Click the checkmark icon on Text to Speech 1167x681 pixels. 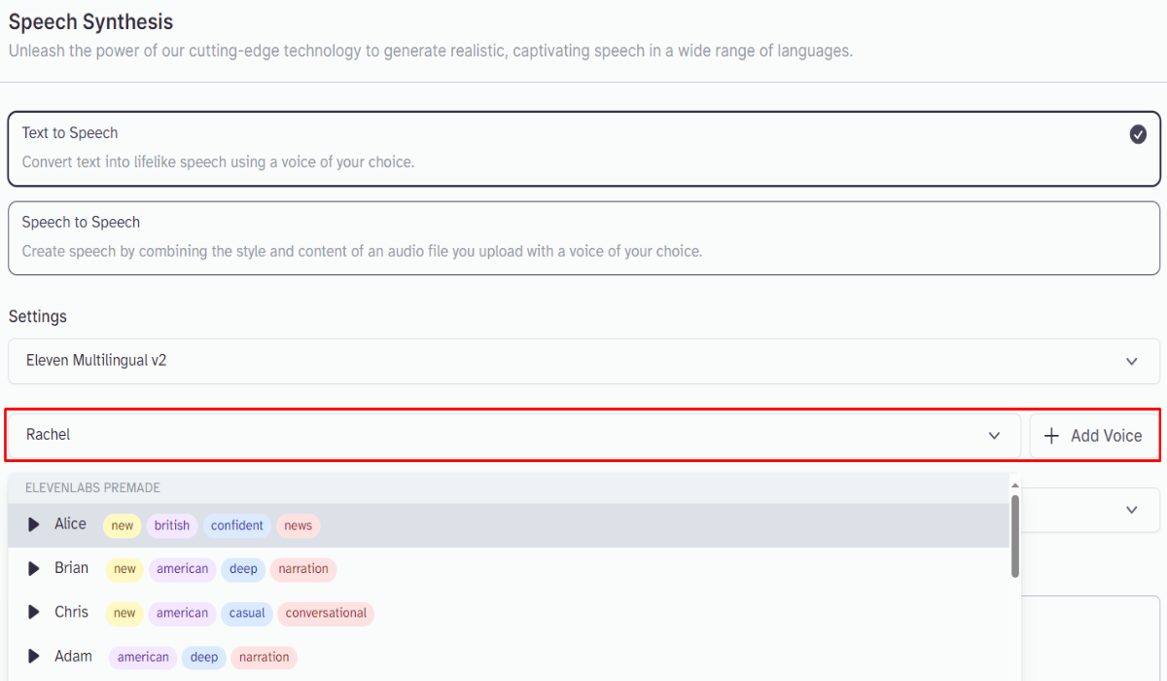pyautogui.click(x=1138, y=134)
